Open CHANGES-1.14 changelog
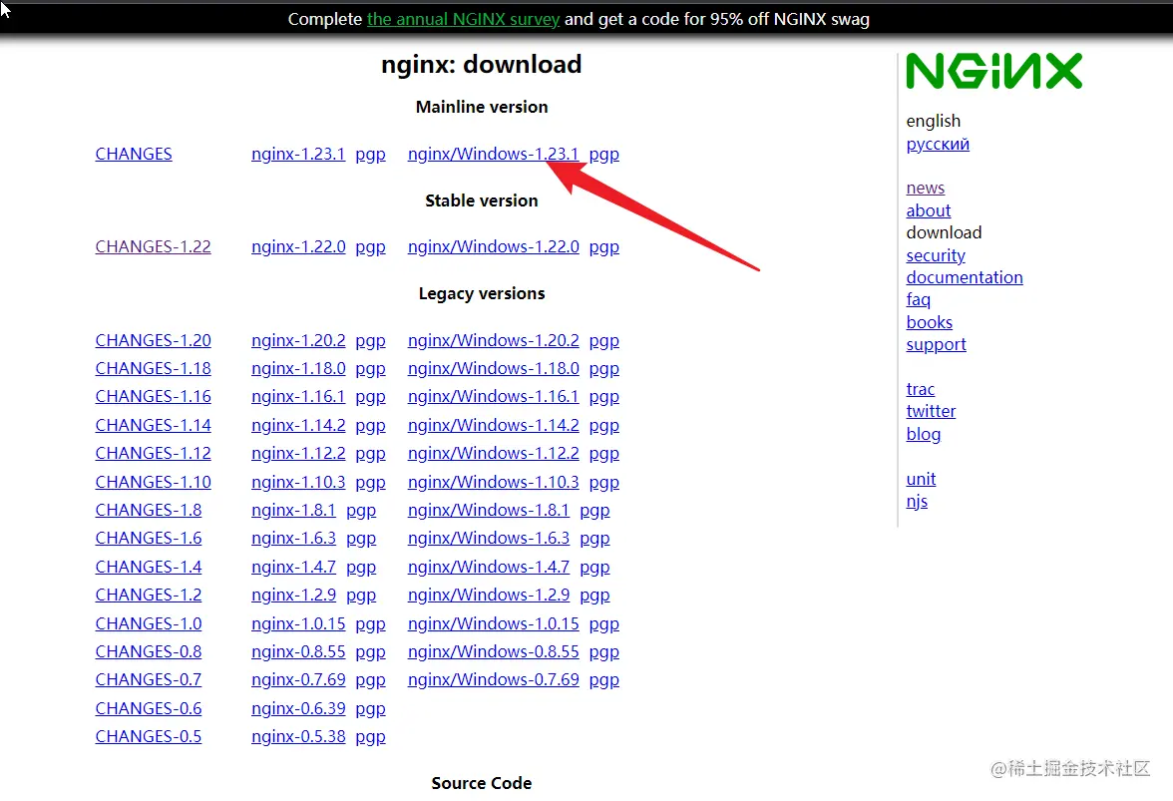This screenshot has height=801, width=1173. [x=153, y=426]
